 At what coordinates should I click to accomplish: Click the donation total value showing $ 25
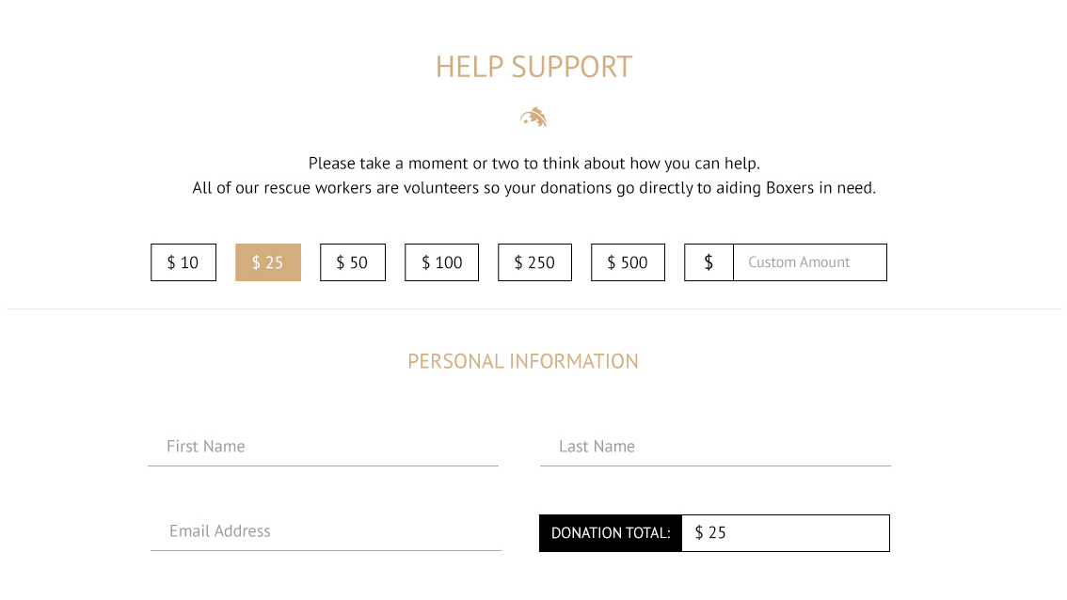point(785,533)
